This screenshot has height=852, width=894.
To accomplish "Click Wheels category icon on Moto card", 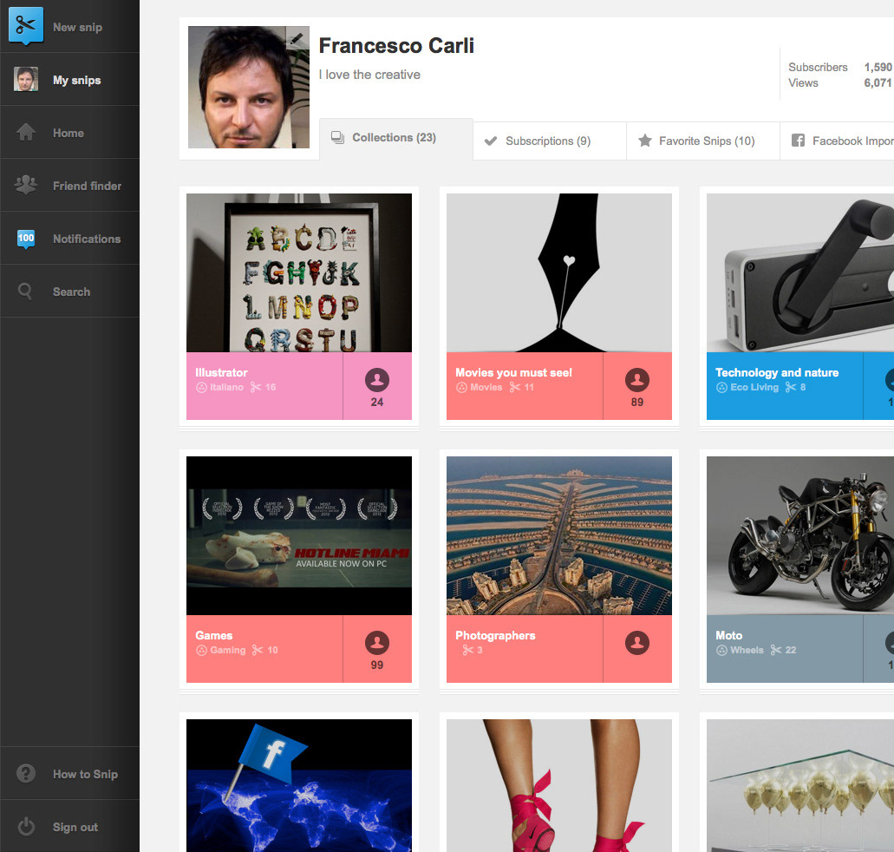I will coord(721,651).
